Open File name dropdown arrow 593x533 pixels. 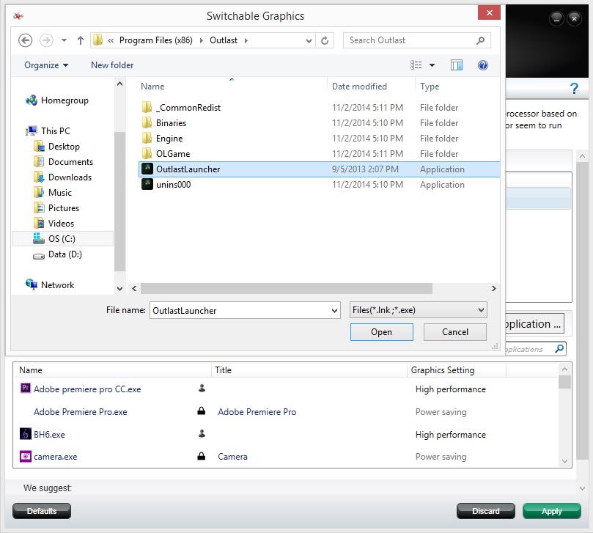point(334,310)
